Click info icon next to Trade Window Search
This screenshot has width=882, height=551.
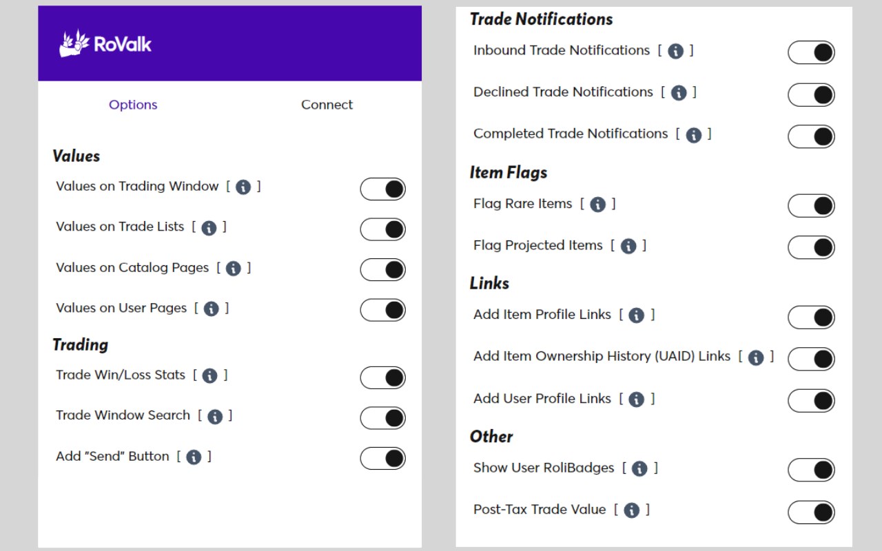215,417
